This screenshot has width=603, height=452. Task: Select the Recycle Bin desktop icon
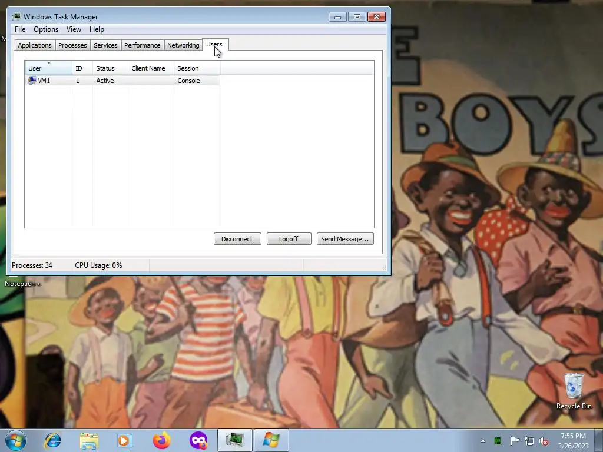click(574, 391)
